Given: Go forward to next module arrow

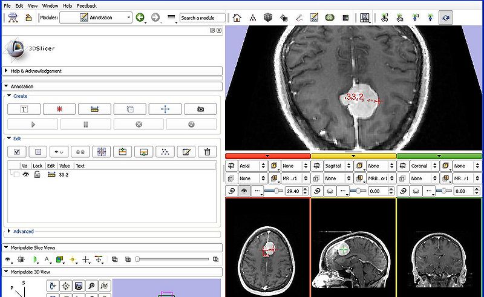Looking at the screenshot, I should tap(155, 18).
